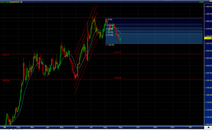Click the Jun marker on time axis
The height and width of the screenshot is (130, 212).
77,127
